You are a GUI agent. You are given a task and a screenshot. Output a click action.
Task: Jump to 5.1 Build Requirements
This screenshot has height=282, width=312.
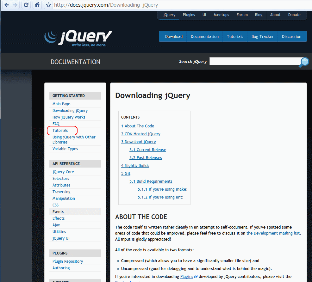coord(151,181)
